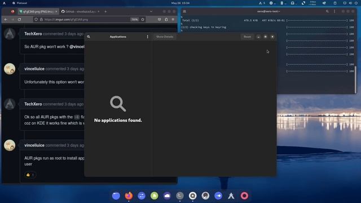Open the Files app from the dock

tap(116, 196)
